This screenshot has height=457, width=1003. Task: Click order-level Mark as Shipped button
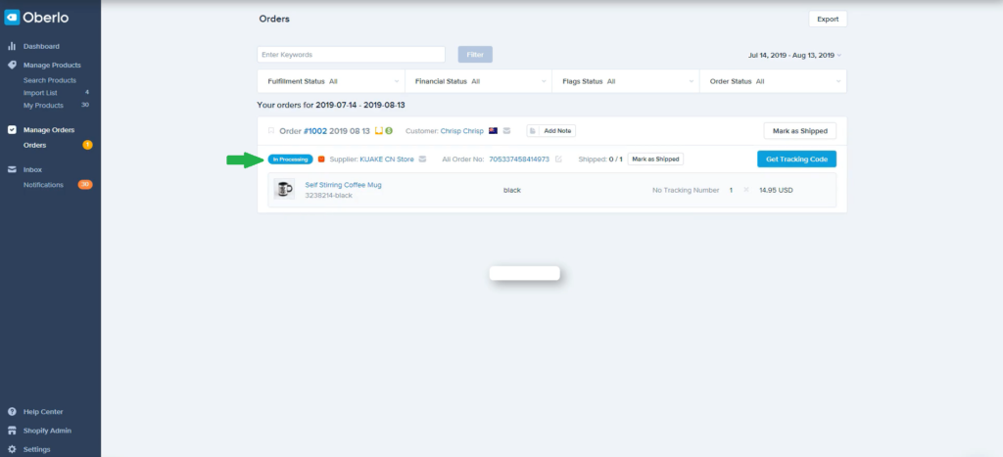pos(799,131)
